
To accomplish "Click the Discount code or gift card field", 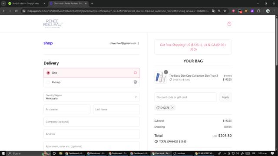I will coord(185,97).
